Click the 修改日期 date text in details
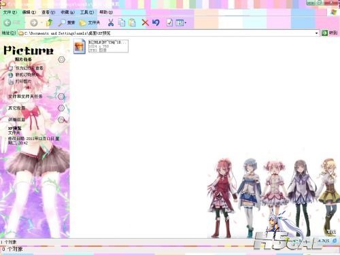The height and width of the screenshot is (255, 340). pos(33,141)
